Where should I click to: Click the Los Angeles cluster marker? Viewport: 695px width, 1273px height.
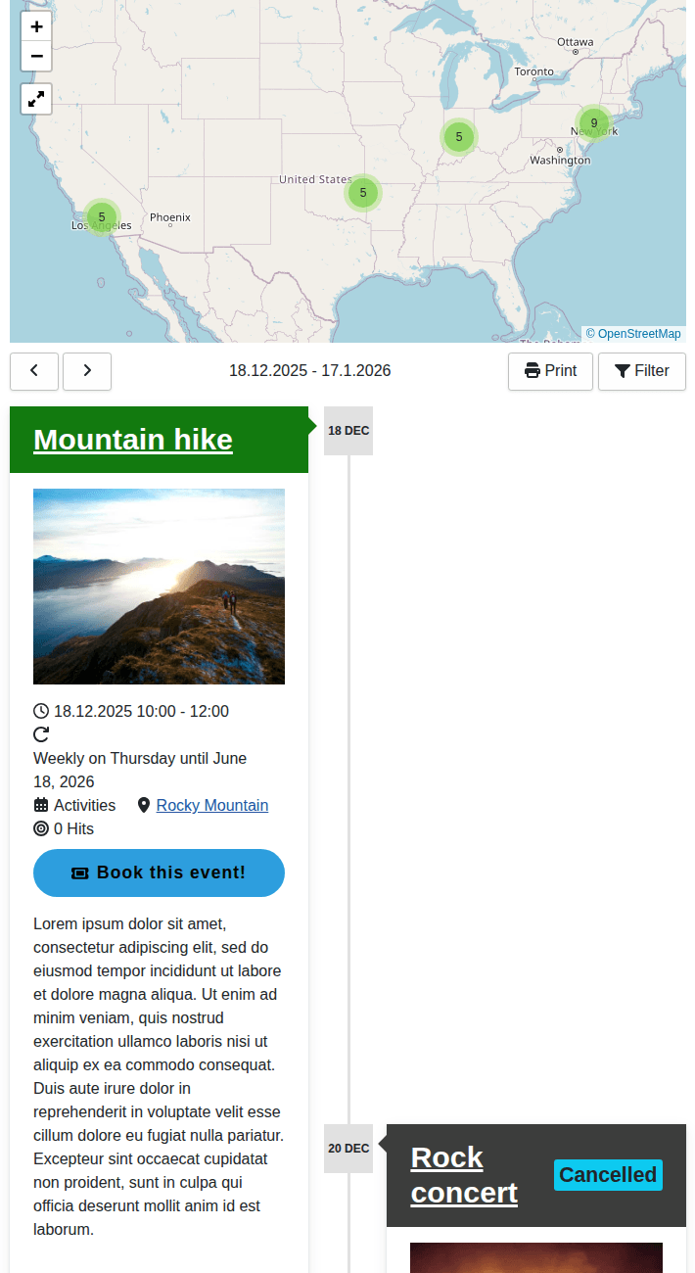click(x=102, y=217)
